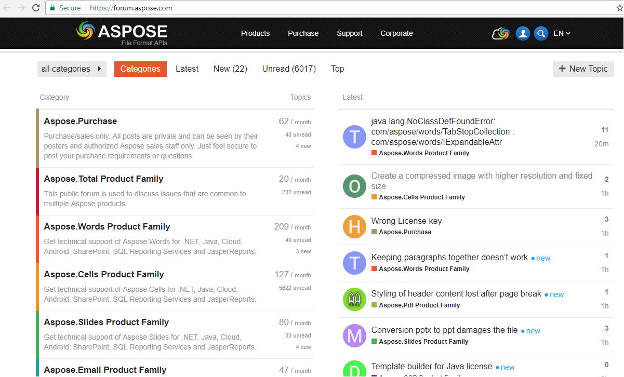
Task: Open the Support menu
Action: point(349,33)
